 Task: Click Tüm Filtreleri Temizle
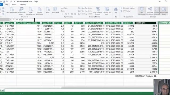coord(97,11)
